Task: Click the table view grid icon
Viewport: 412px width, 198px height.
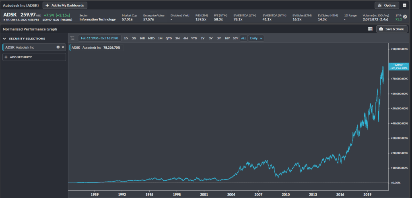Action: [x=370, y=29]
